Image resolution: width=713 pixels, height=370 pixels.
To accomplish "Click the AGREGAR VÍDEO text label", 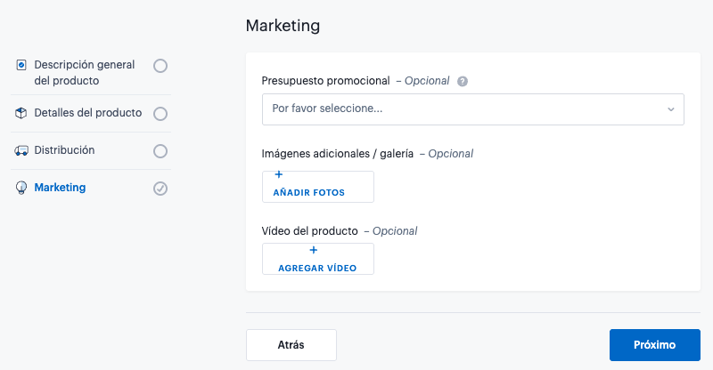I will 317,268.
